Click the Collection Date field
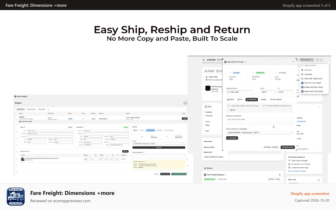This screenshot has height=210, width=336. [x=240, y=92]
